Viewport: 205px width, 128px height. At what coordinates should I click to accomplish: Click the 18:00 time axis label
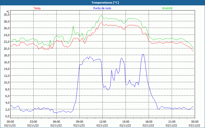click(x=149, y=122)
